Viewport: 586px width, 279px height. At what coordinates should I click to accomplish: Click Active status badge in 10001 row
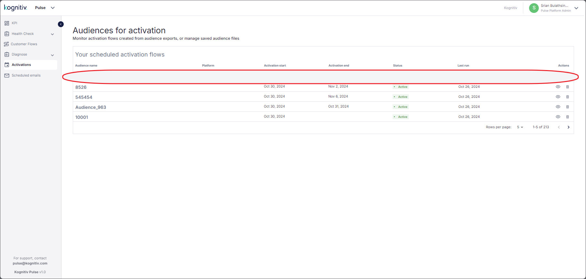click(401, 117)
